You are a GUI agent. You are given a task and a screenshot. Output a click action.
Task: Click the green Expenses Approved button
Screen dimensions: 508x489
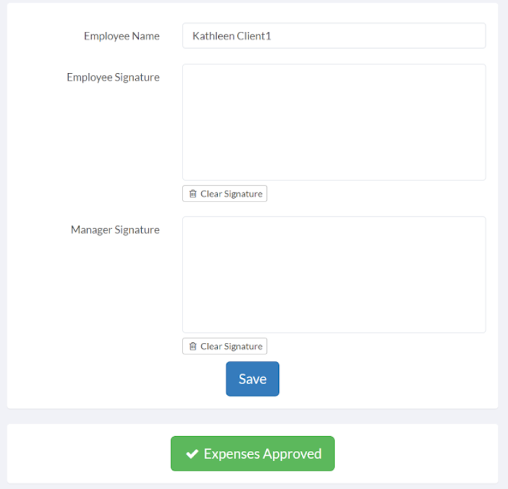click(253, 454)
